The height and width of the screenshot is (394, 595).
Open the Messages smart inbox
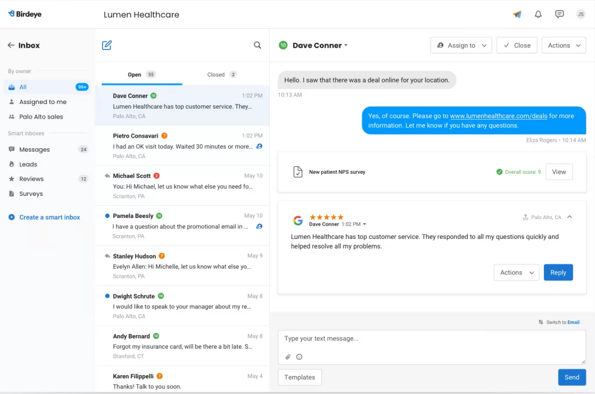tap(48, 149)
